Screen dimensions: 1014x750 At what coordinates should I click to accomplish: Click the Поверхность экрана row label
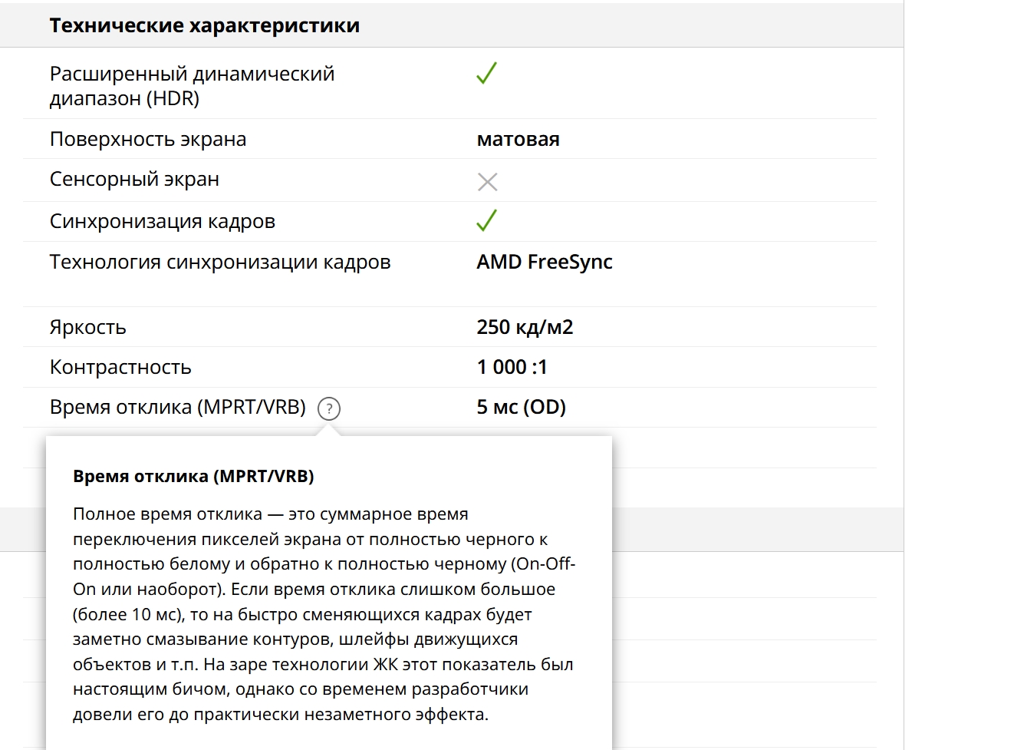click(x=148, y=139)
